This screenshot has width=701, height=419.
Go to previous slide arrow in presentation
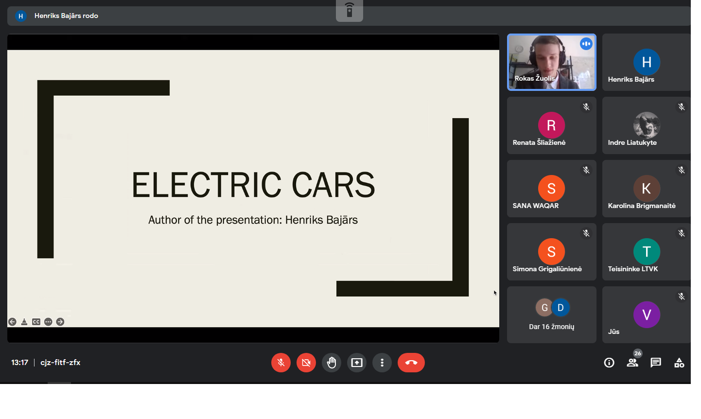(x=12, y=322)
